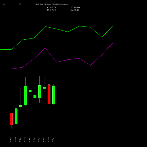Click the '03 Sep' date label
The width and height of the screenshot is (147, 147).
click(44, 140)
